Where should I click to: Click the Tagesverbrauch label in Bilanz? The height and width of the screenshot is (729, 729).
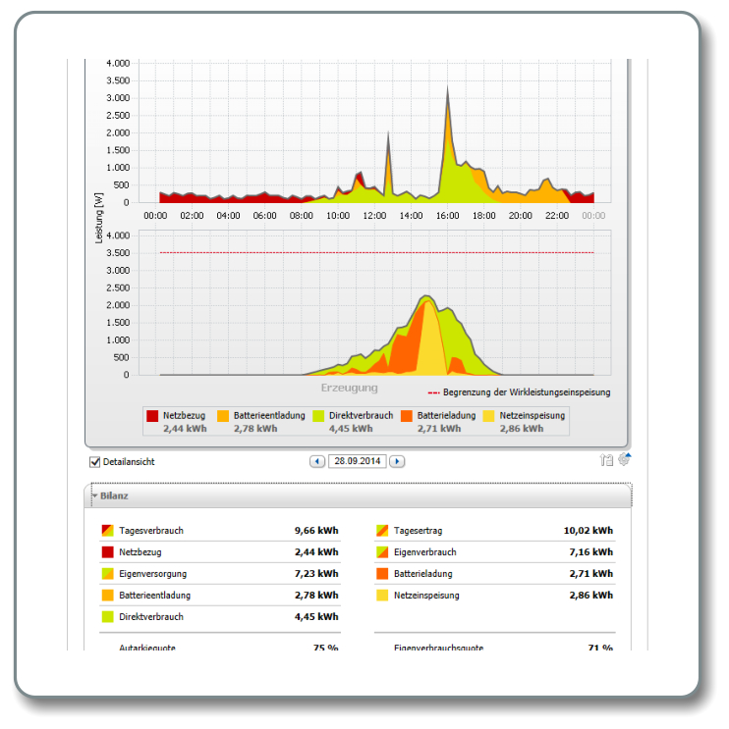tap(151, 531)
